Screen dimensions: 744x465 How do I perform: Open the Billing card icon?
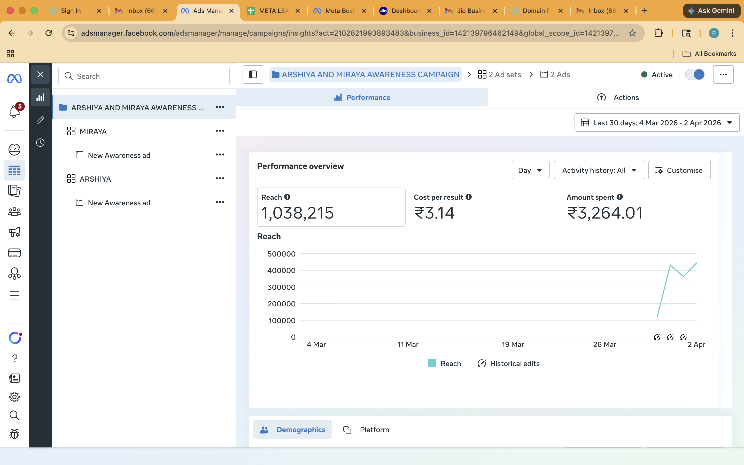[14, 252]
